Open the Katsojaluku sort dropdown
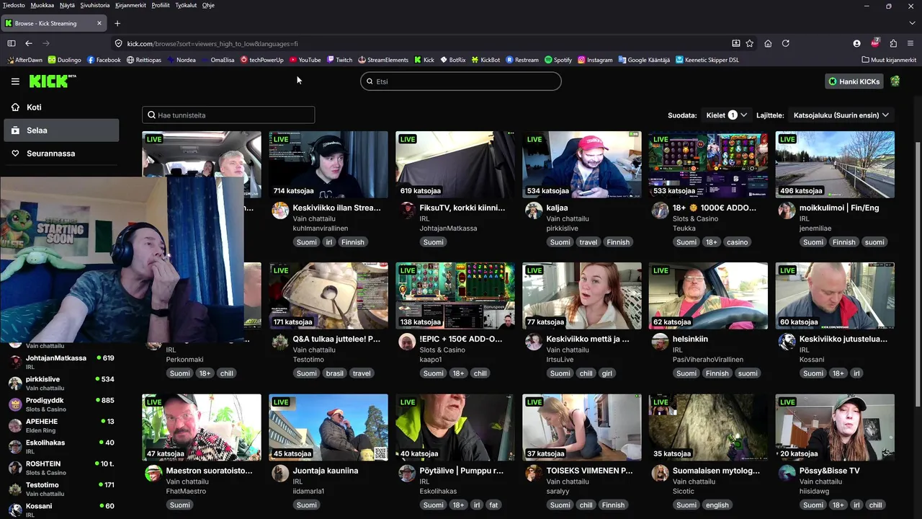922x519 pixels. (x=841, y=115)
